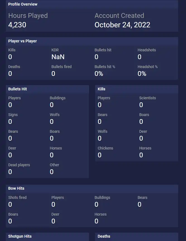Click the Bow Hits section header
186x241 pixels.
pyautogui.click(x=16, y=188)
